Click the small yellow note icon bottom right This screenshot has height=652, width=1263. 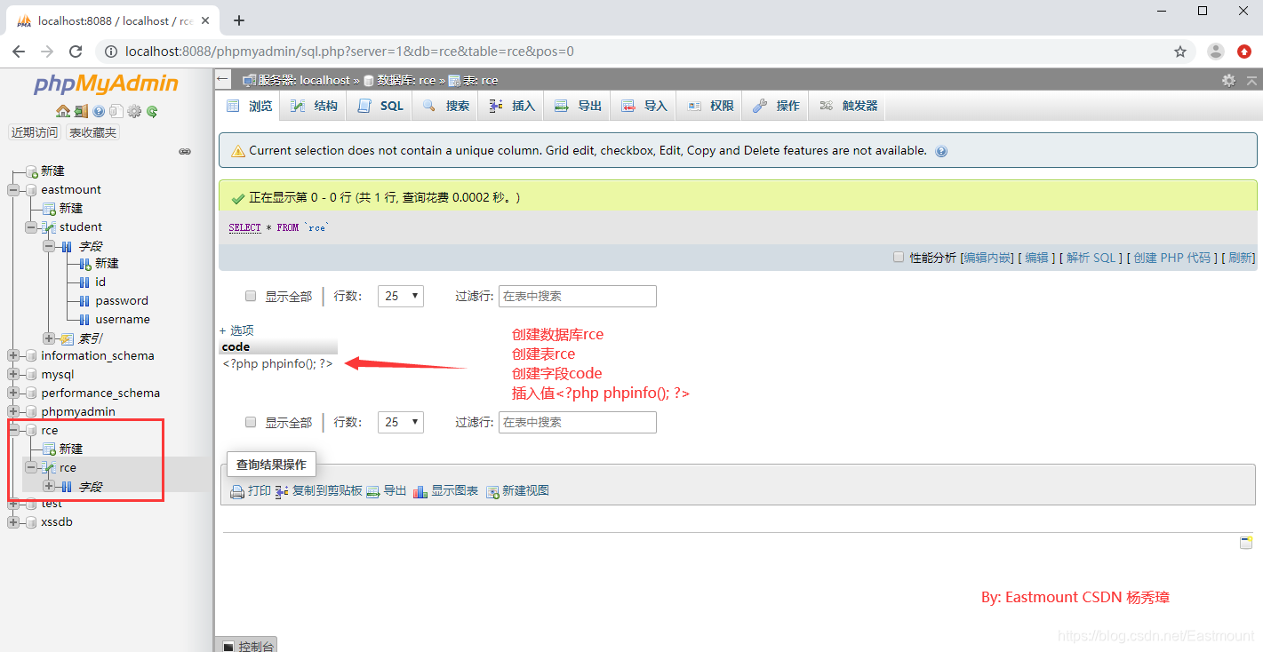tap(1246, 543)
